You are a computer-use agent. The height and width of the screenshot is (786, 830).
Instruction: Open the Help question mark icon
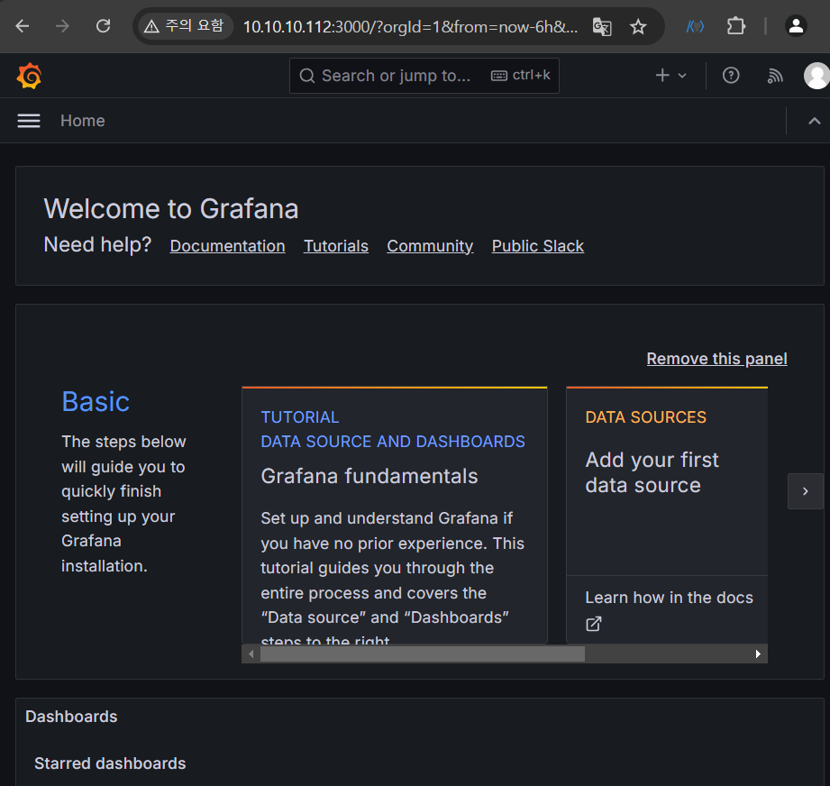(x=731, y=76)
